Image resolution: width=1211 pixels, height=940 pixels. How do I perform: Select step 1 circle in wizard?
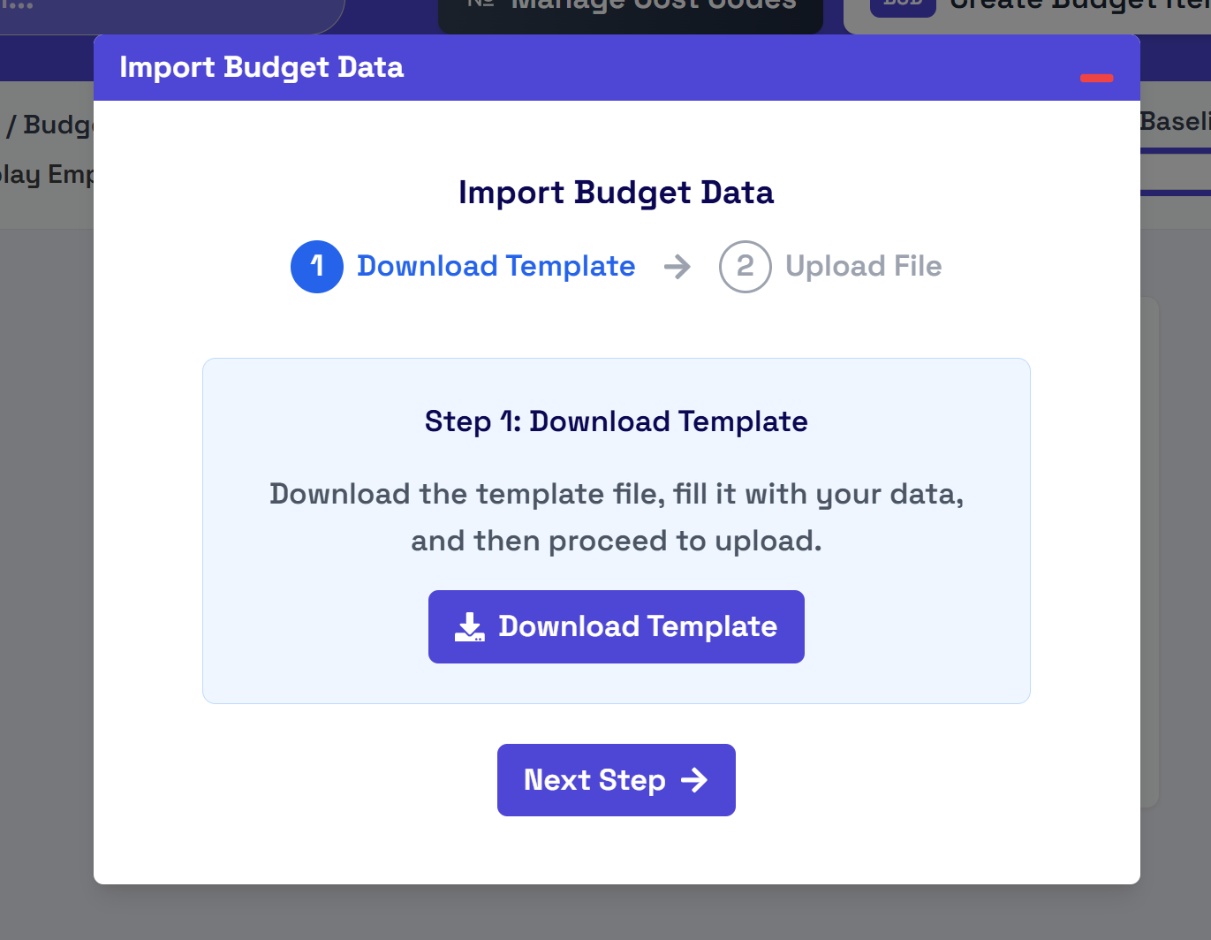pos(317,267)
